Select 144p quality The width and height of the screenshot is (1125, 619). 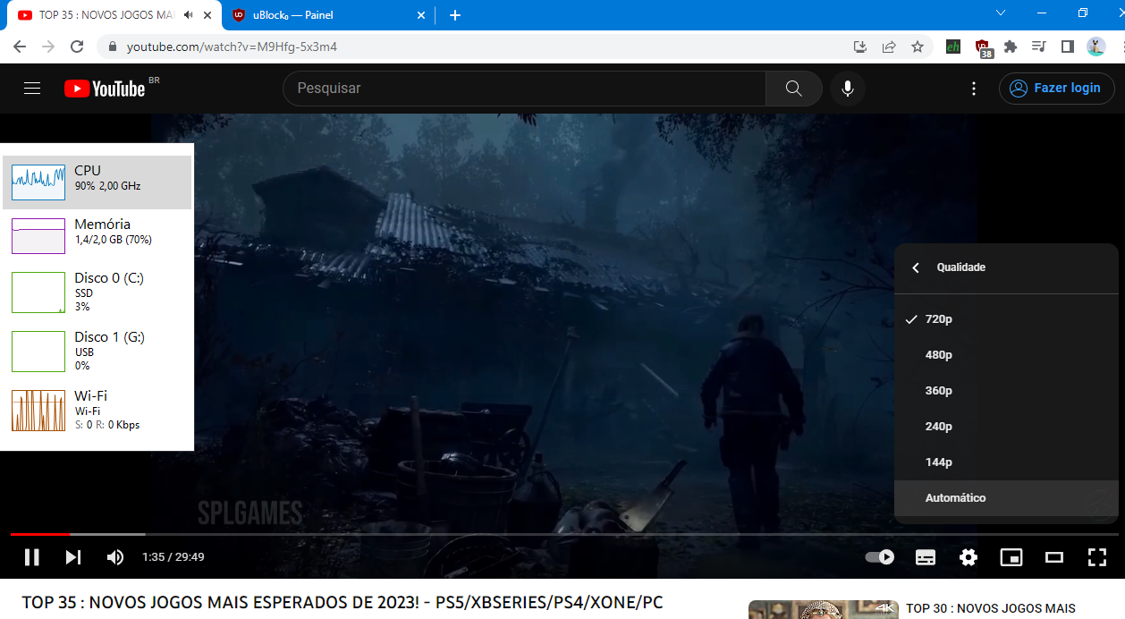click(x=1006, y=462)
